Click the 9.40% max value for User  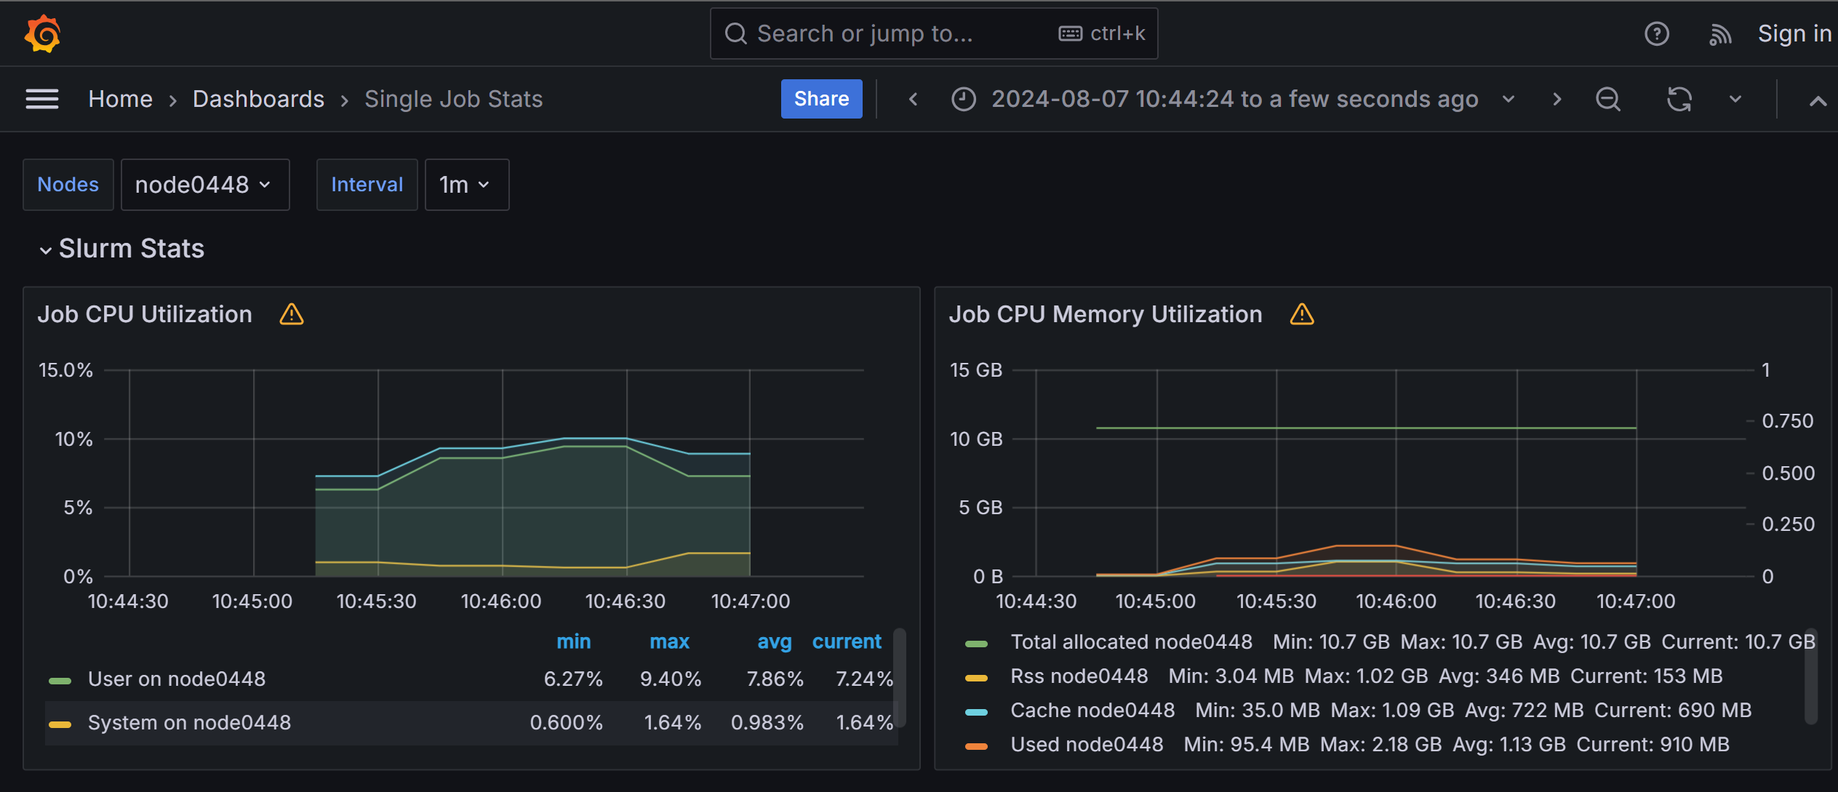click(x=671, y=679)
